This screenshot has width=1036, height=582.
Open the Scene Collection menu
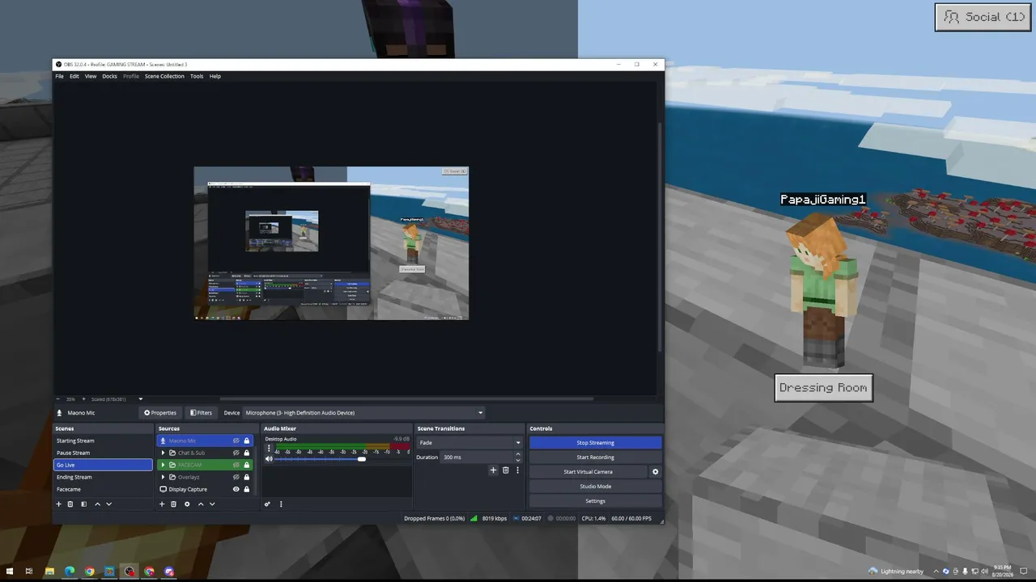[x=164, y=76]
